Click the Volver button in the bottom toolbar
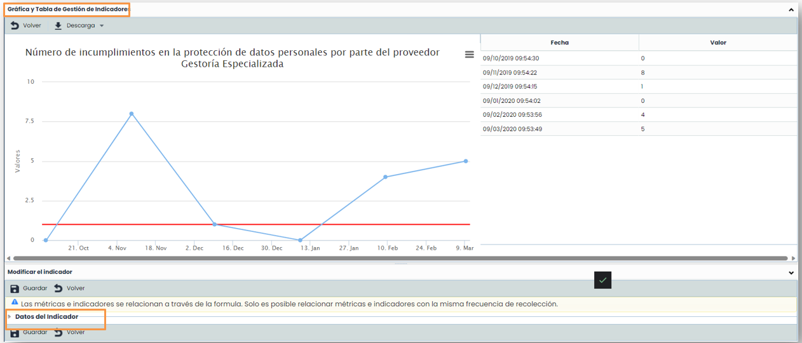Screen dimensions: 802x343 tap(70, 332)
